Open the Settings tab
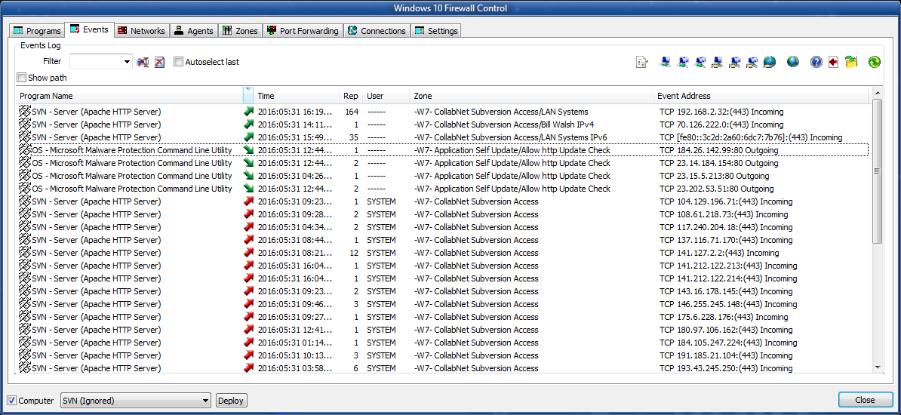 pos(436,30)
